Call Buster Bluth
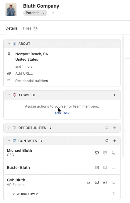This screenshot has height=203, width=130. [x=113, y=168]
